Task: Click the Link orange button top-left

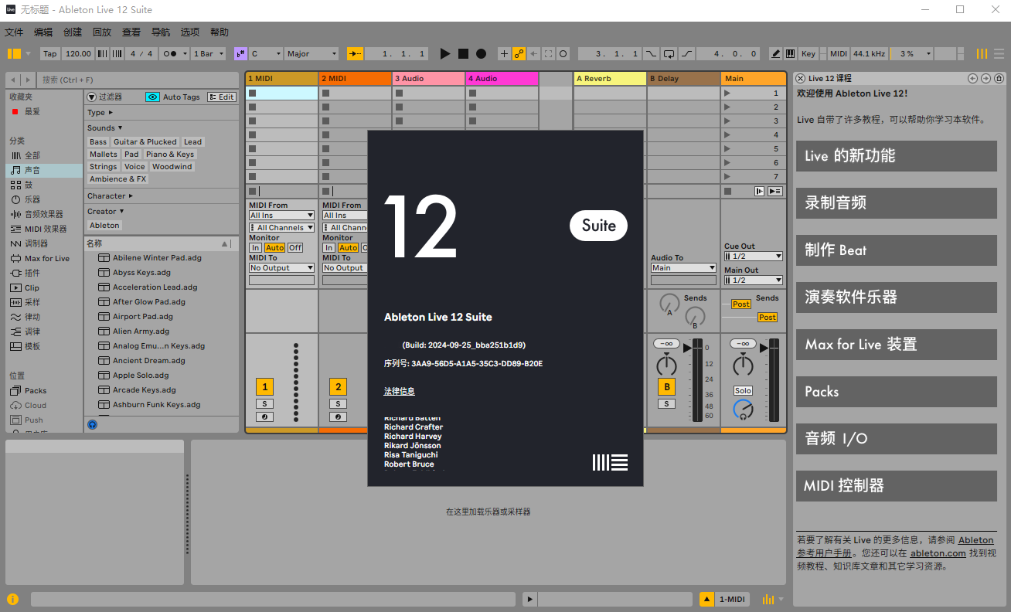Action: (x=15, y=54)
